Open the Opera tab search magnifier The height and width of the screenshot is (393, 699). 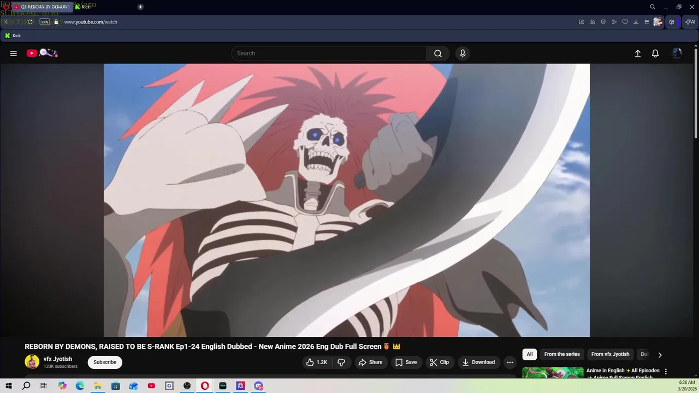(653, 7)
